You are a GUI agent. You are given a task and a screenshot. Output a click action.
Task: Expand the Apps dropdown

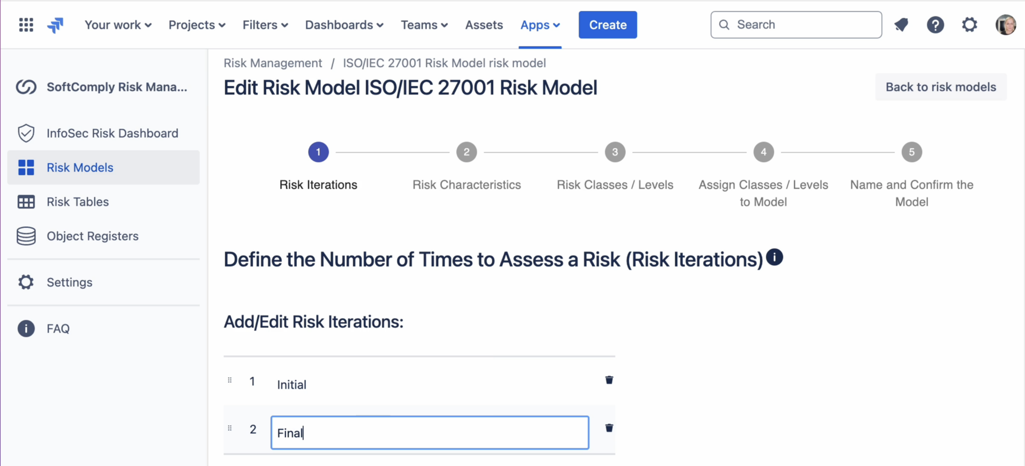click(540, 24)
